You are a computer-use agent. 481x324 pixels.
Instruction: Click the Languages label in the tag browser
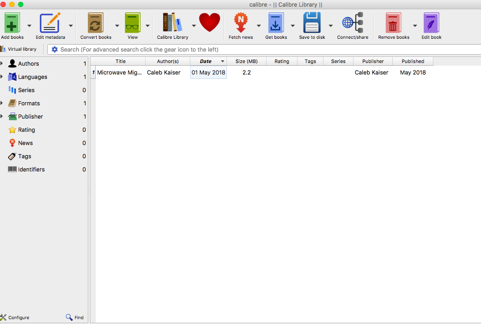click(33, 77)
